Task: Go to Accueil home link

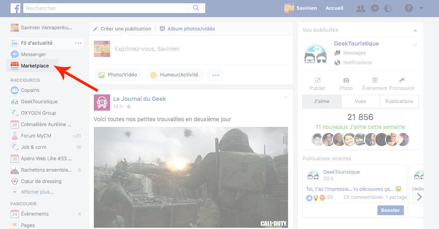Action: [334, 8]
